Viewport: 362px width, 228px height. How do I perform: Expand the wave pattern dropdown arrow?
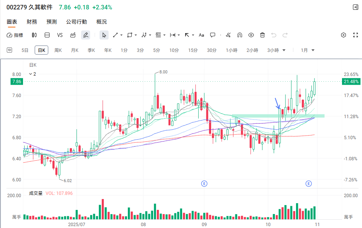[x=150, y=35]
